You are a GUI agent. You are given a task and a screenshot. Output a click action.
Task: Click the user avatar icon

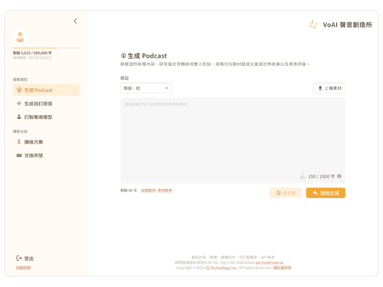(x=20, y=37)
